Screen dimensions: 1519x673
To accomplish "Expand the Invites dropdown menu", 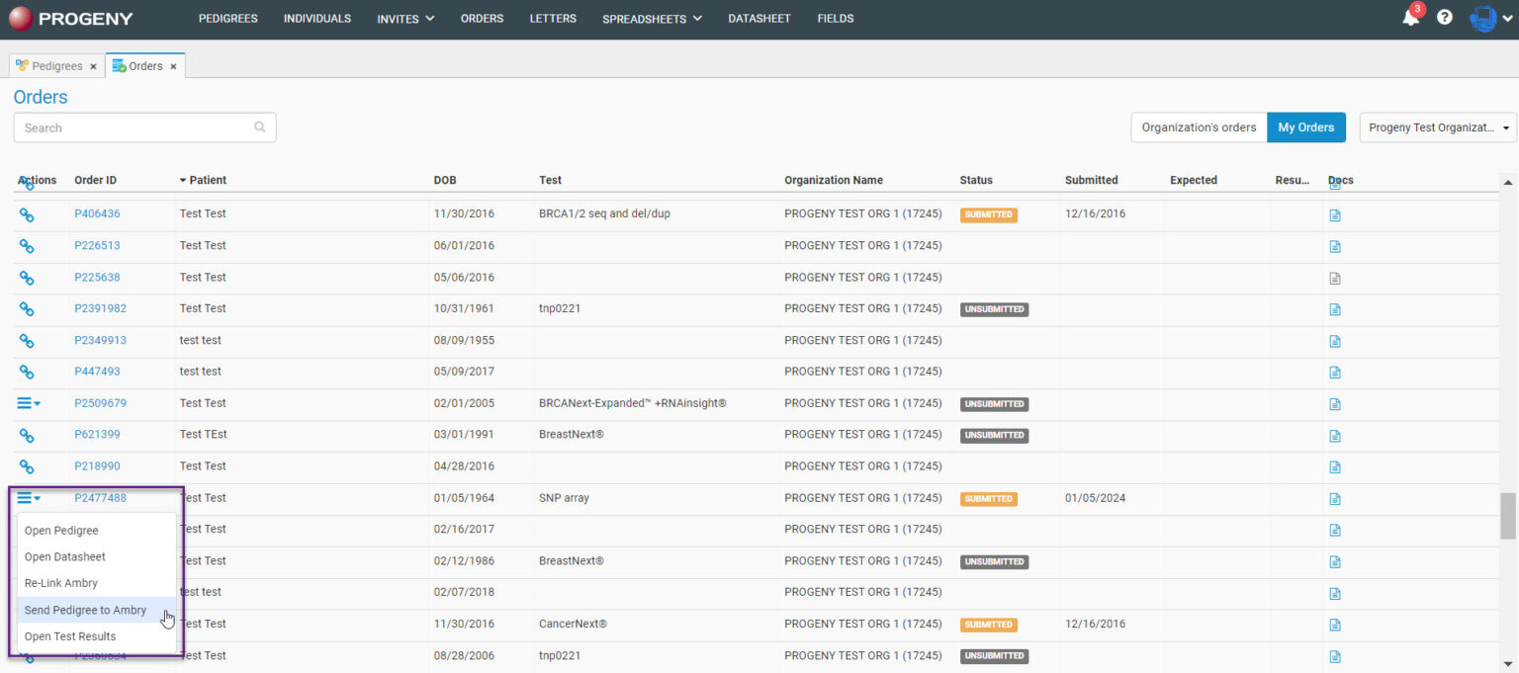I will [x=405, y=19].
